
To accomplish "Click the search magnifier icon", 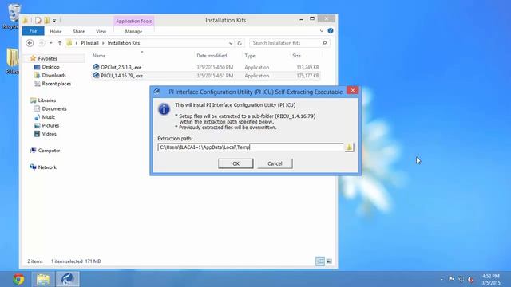I will (x=324, y=43).
